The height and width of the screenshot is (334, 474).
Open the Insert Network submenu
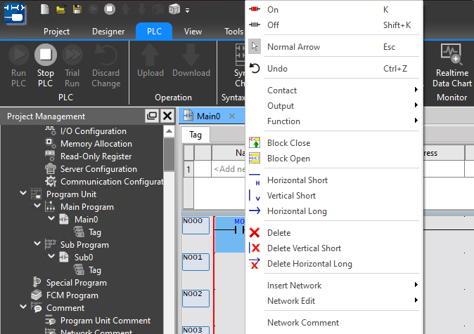coord(294,286)
